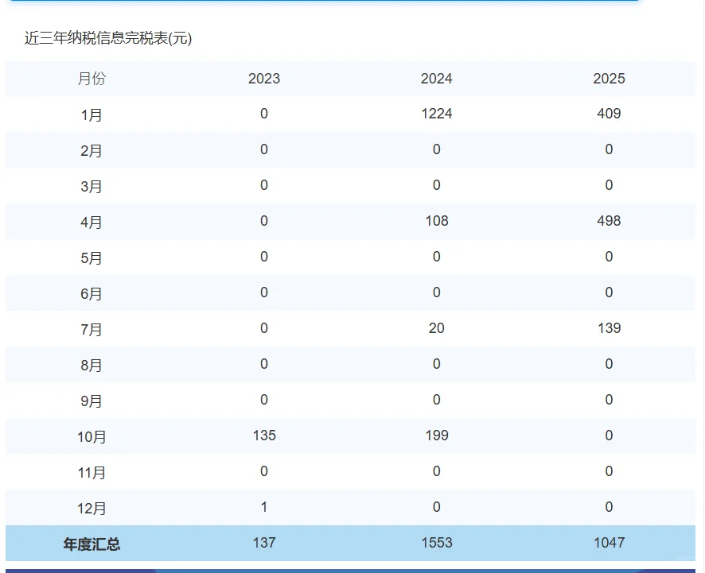The height and width of the screenshot is (573, 705).
Task: Select the 2024 column header
Action: point(436,79)
